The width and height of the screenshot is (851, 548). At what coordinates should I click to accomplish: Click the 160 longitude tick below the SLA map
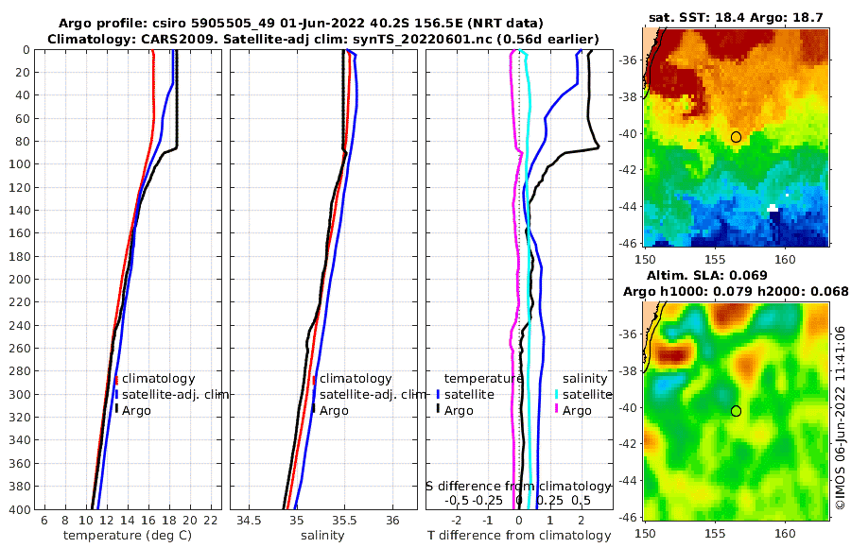(x=786, y=534)
